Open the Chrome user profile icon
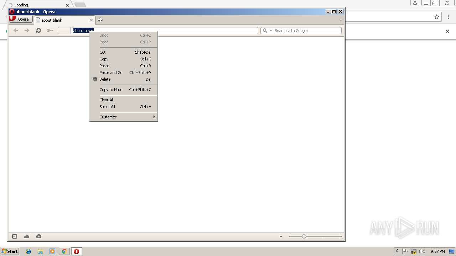The width and height of the screenshot is (456, 256). pos(415,3)
